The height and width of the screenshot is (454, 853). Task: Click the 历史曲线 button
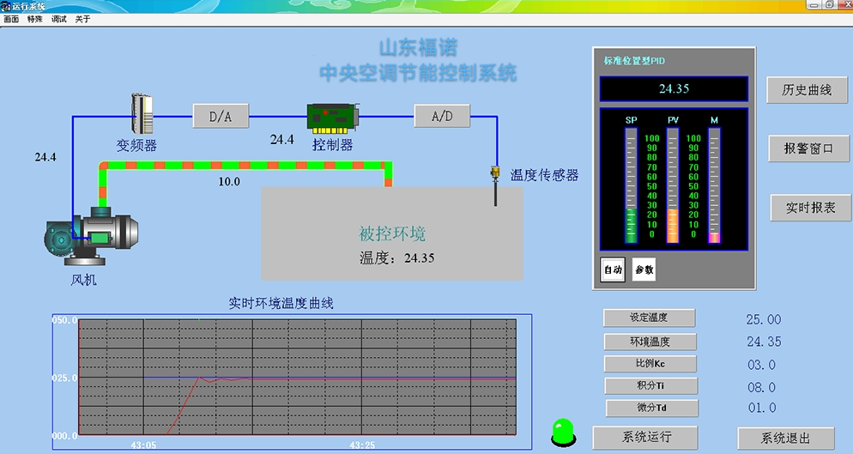[x=807, y=90]
